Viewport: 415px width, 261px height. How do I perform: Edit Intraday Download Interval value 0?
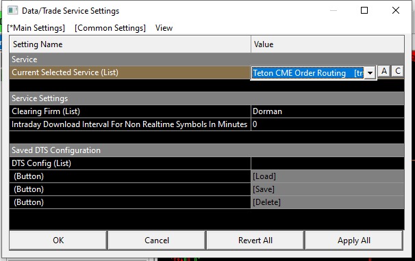point(327,124)
